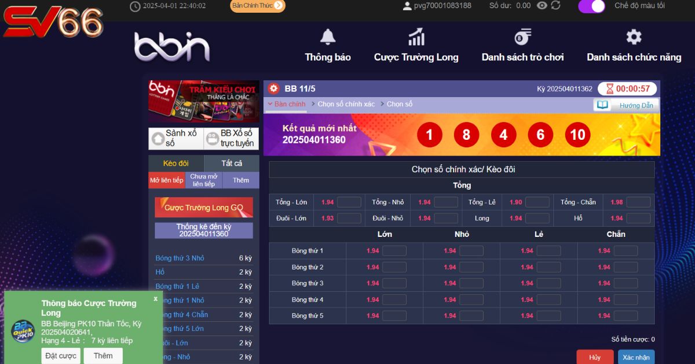Switch to the Tất cả tab

[x=232, y=164]
